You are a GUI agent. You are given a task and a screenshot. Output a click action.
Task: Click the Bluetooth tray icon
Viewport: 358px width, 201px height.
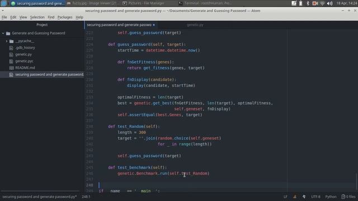point(308,3)
